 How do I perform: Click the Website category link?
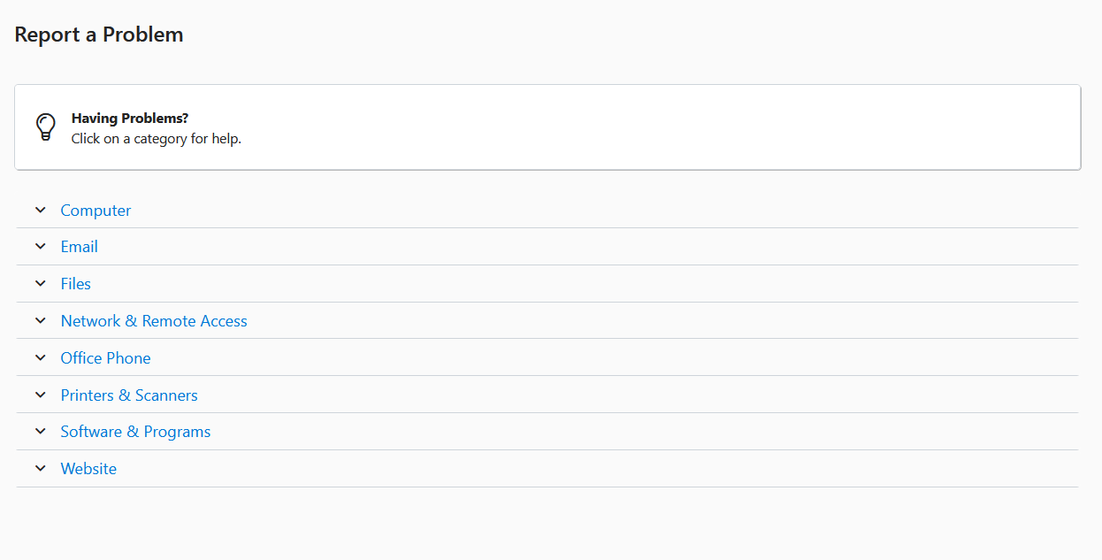point(88,469)
